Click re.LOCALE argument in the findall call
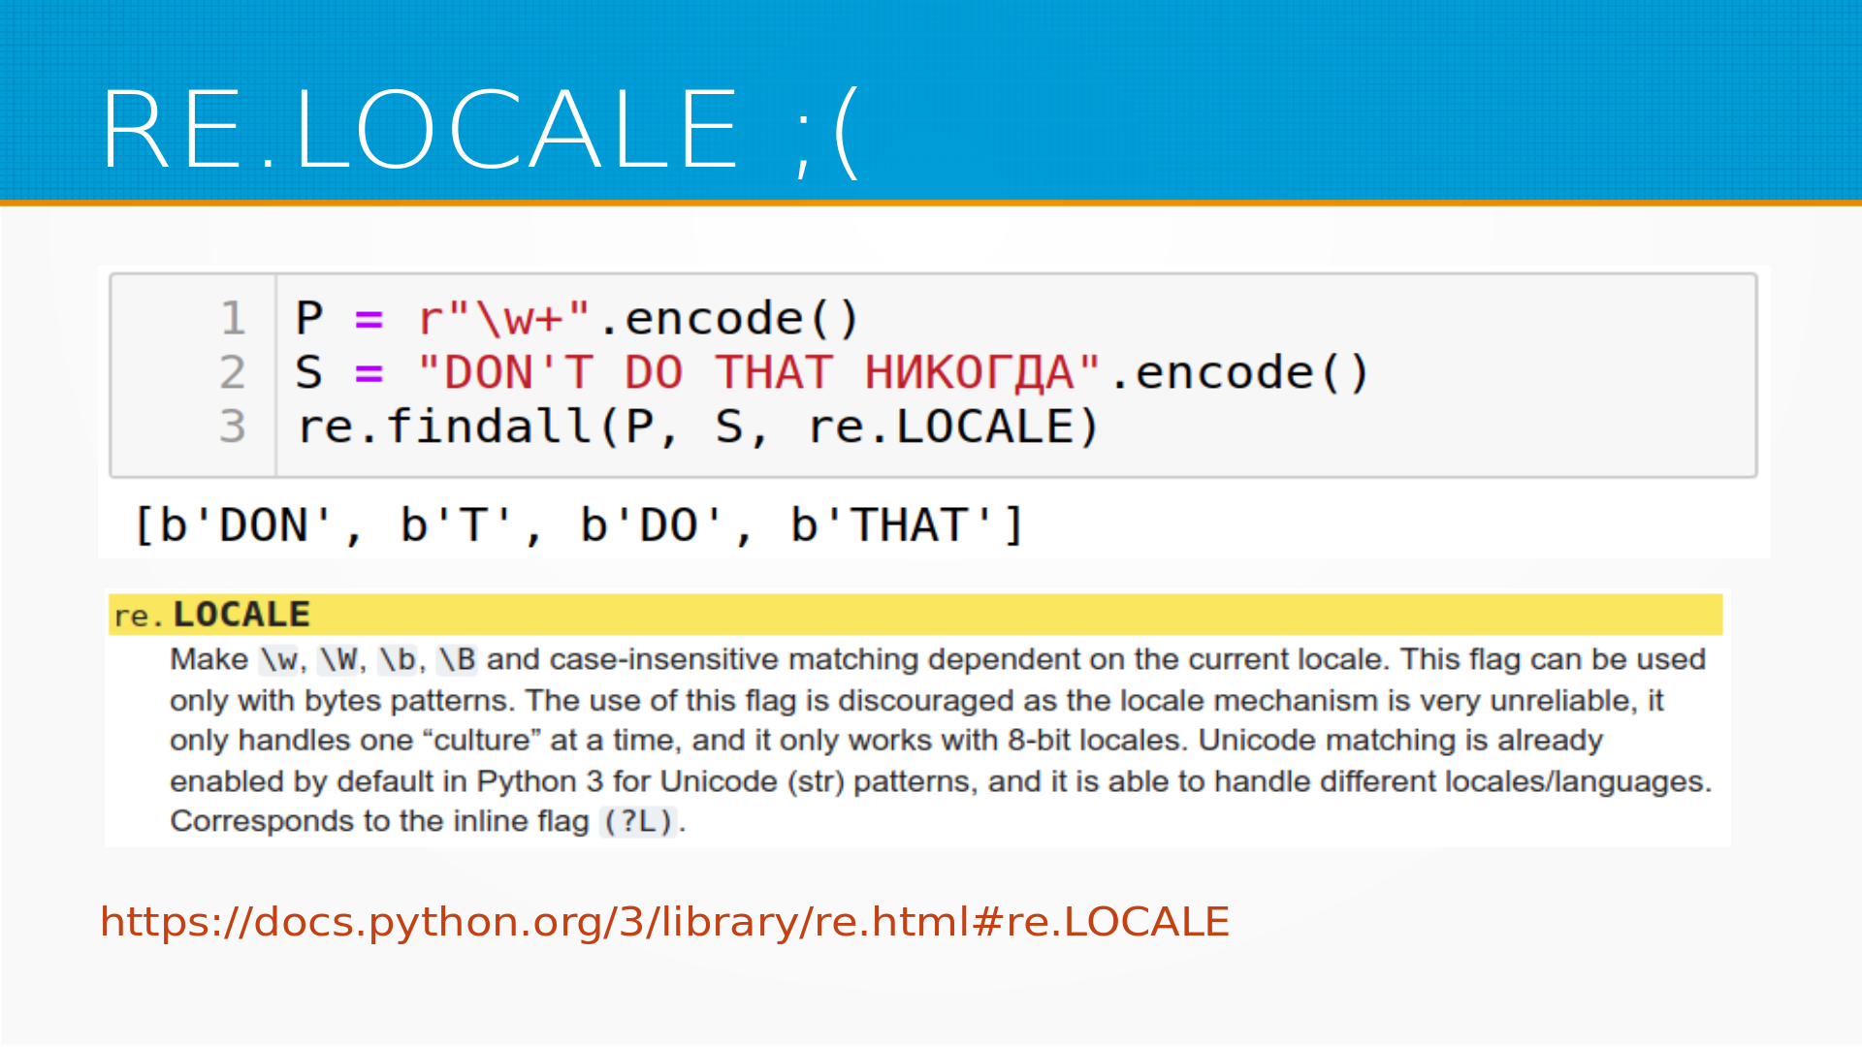This screenshot has height=1047, width=1862. tap(941, 427)
